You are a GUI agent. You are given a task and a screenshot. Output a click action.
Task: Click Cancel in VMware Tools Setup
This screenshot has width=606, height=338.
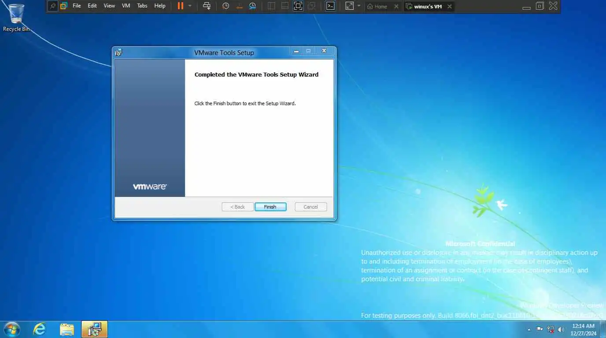(310, 207)
